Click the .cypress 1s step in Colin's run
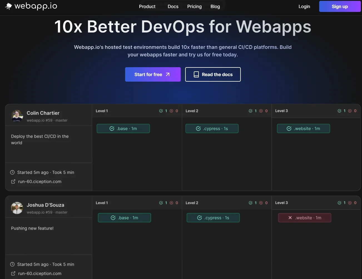The height and width of the screenshot is (279, 362). pos(212,129)
